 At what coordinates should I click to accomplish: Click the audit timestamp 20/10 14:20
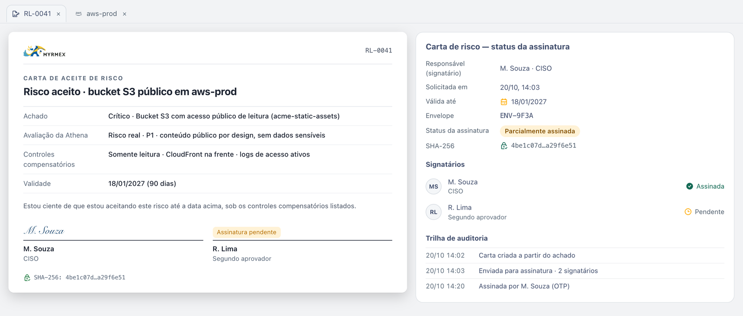[445, 286]
